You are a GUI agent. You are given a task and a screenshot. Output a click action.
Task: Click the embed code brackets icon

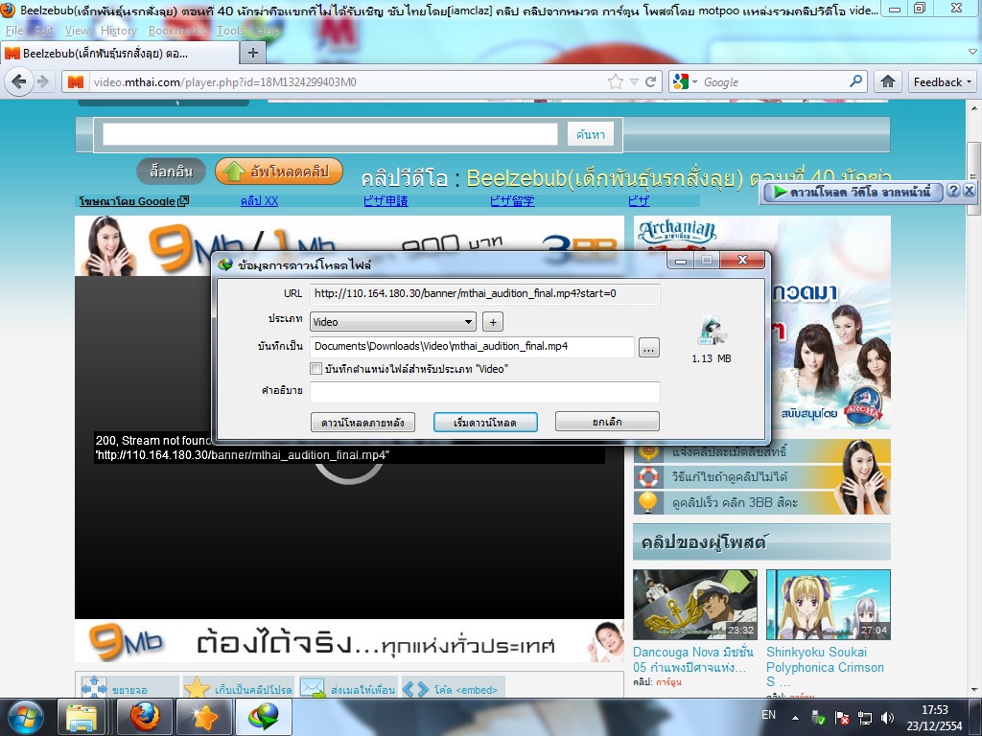416,689
